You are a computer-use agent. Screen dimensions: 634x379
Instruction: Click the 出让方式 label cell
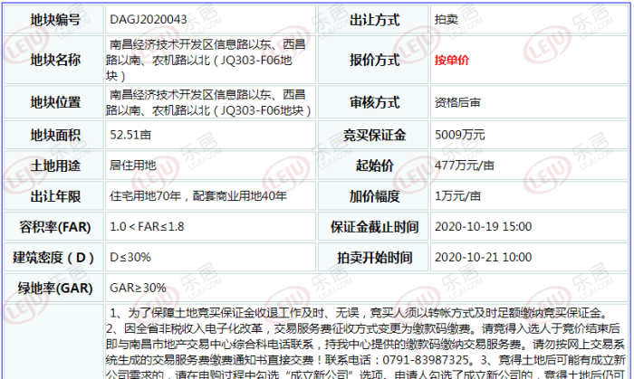[x=373, y=19]
